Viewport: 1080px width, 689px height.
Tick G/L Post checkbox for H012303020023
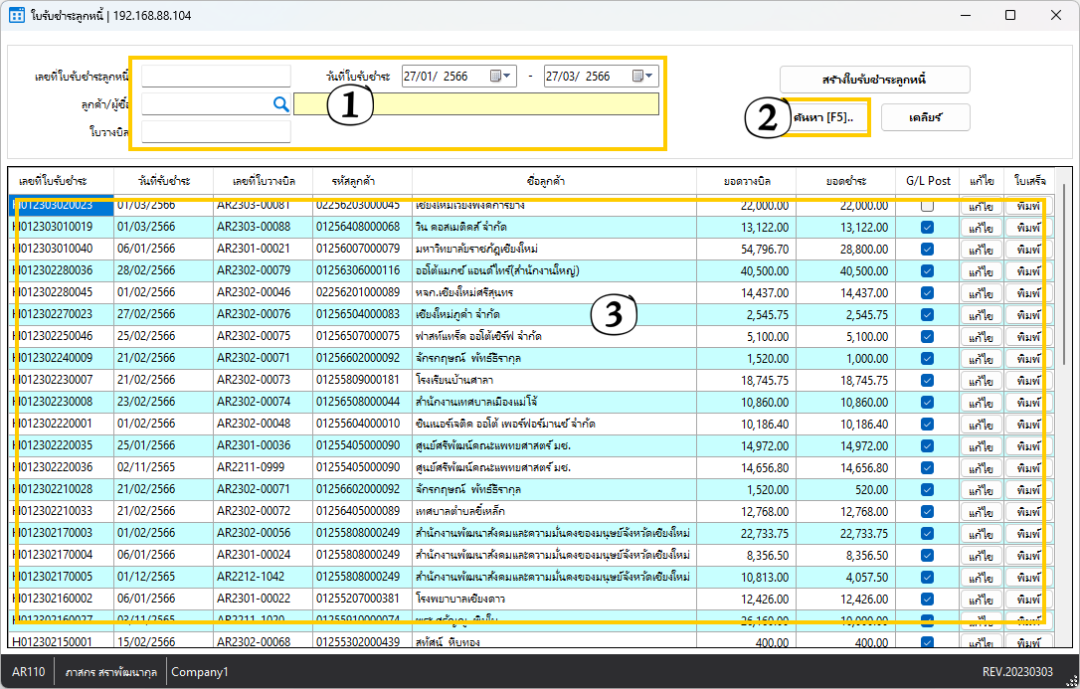[x=927, y=205]
